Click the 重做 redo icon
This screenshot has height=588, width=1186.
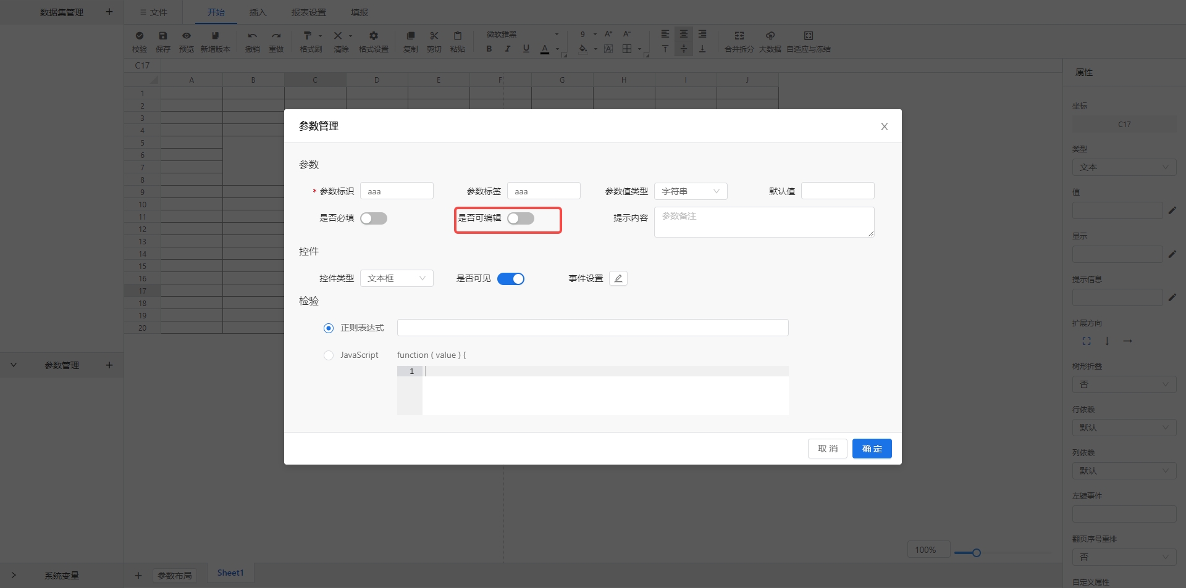pos(276,36)
